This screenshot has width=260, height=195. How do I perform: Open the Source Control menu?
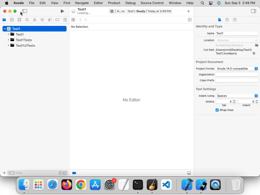click(152, 3)
